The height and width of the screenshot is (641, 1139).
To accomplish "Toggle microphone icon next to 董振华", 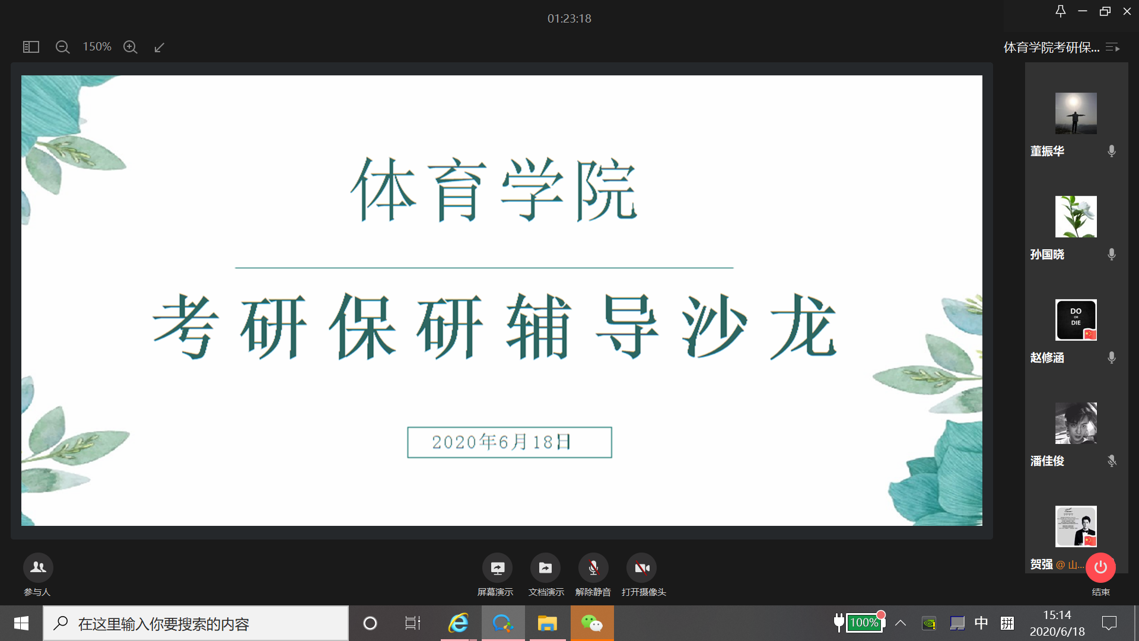I will [x=1112, y=151].
